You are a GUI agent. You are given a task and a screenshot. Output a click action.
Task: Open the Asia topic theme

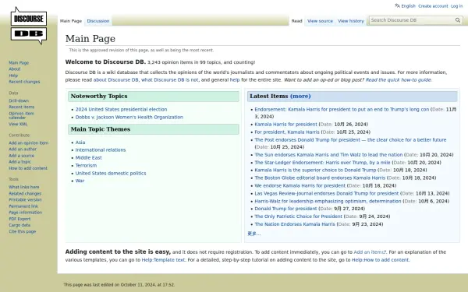pos(80,142)
